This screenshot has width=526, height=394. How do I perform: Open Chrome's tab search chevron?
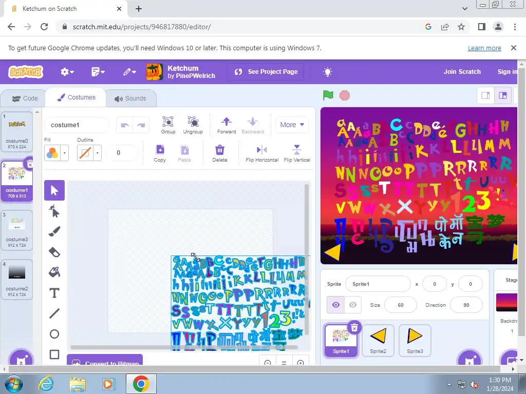pyautogui.click(x=464, y=9)
